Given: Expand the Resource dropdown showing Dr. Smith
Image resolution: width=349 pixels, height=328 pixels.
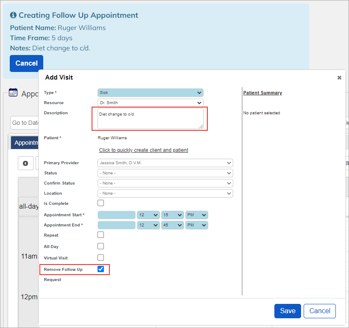Looking at the screenshot, I should point(151,103).
